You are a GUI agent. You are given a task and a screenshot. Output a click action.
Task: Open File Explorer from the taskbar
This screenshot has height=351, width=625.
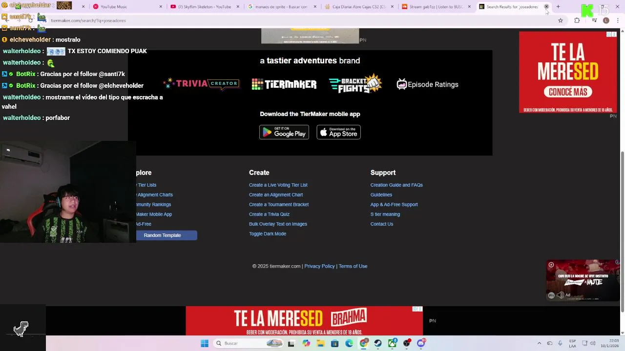pyautogui.click(x=320, y=343)
